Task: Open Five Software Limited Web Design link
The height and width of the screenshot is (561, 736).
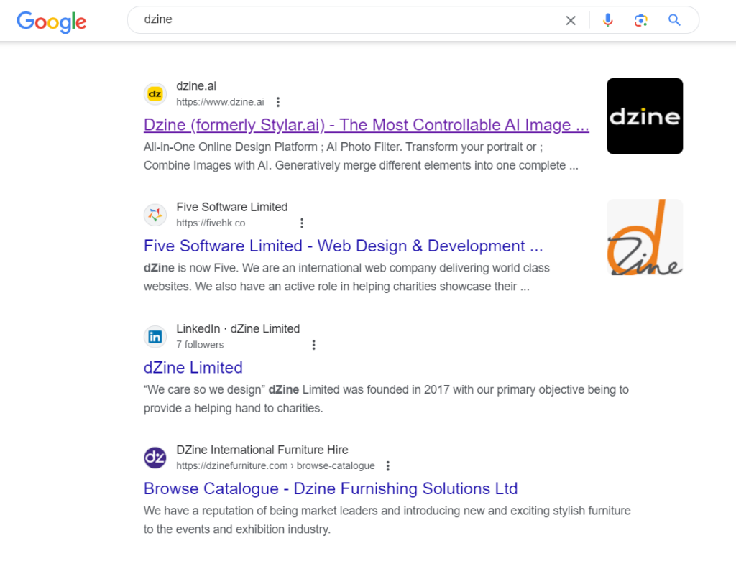Action: (x=343, y=246)
